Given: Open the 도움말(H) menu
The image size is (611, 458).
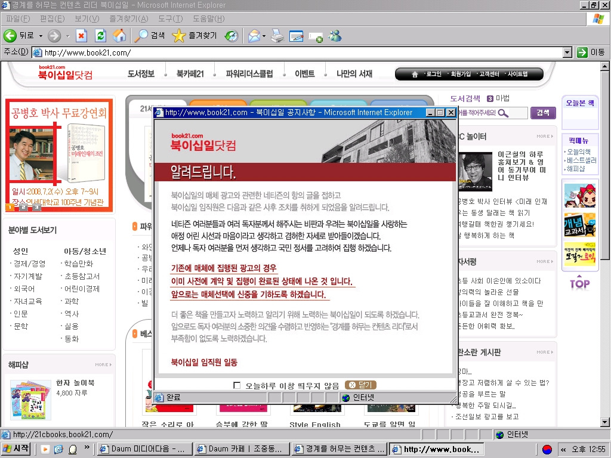Looking at the screenshot, I should (208, 18).
